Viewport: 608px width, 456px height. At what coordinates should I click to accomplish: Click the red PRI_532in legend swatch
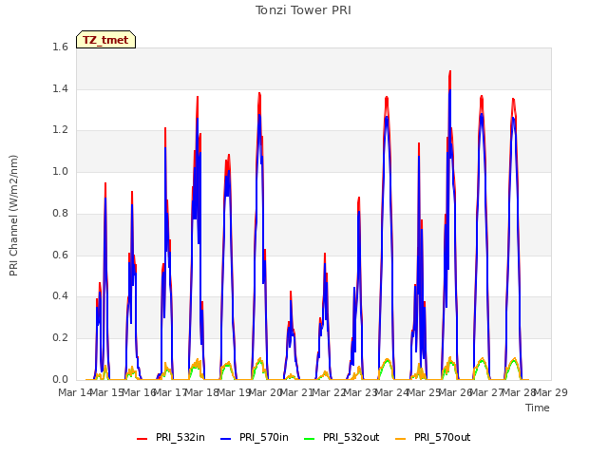tap(142, 438)
